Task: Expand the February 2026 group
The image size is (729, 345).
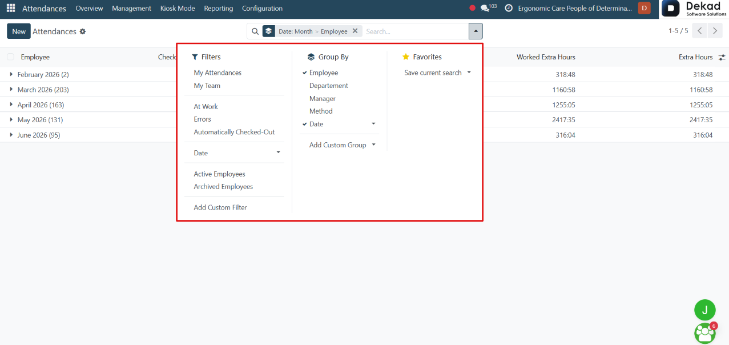Action: 11,74
